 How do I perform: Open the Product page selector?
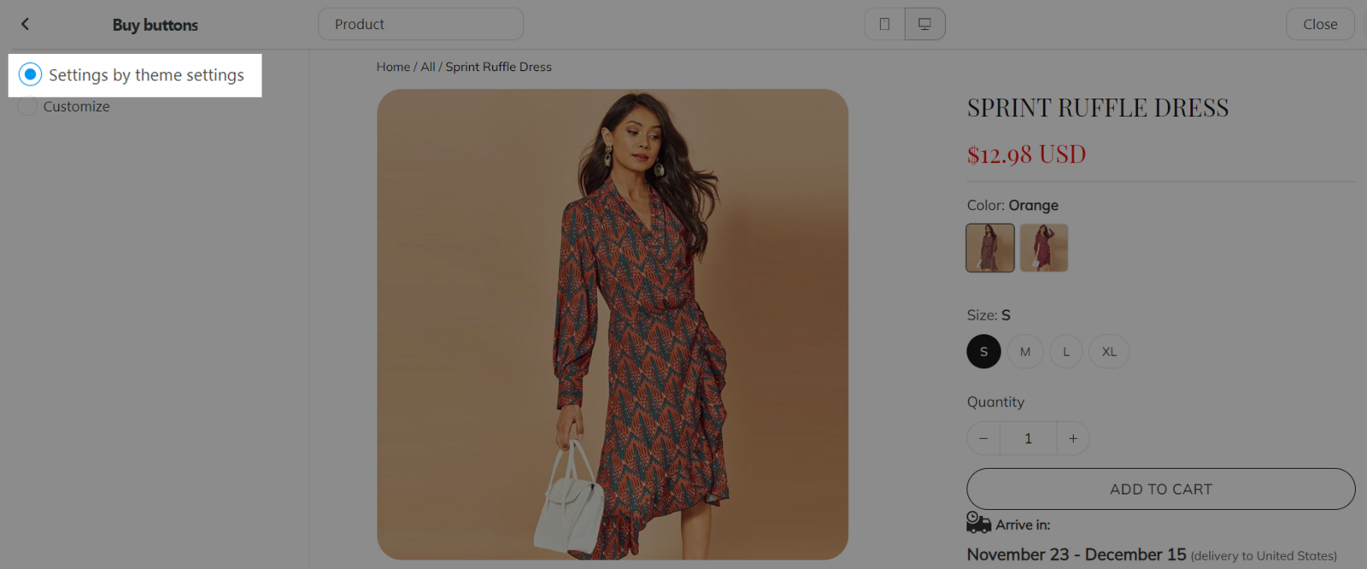[420, 24]
